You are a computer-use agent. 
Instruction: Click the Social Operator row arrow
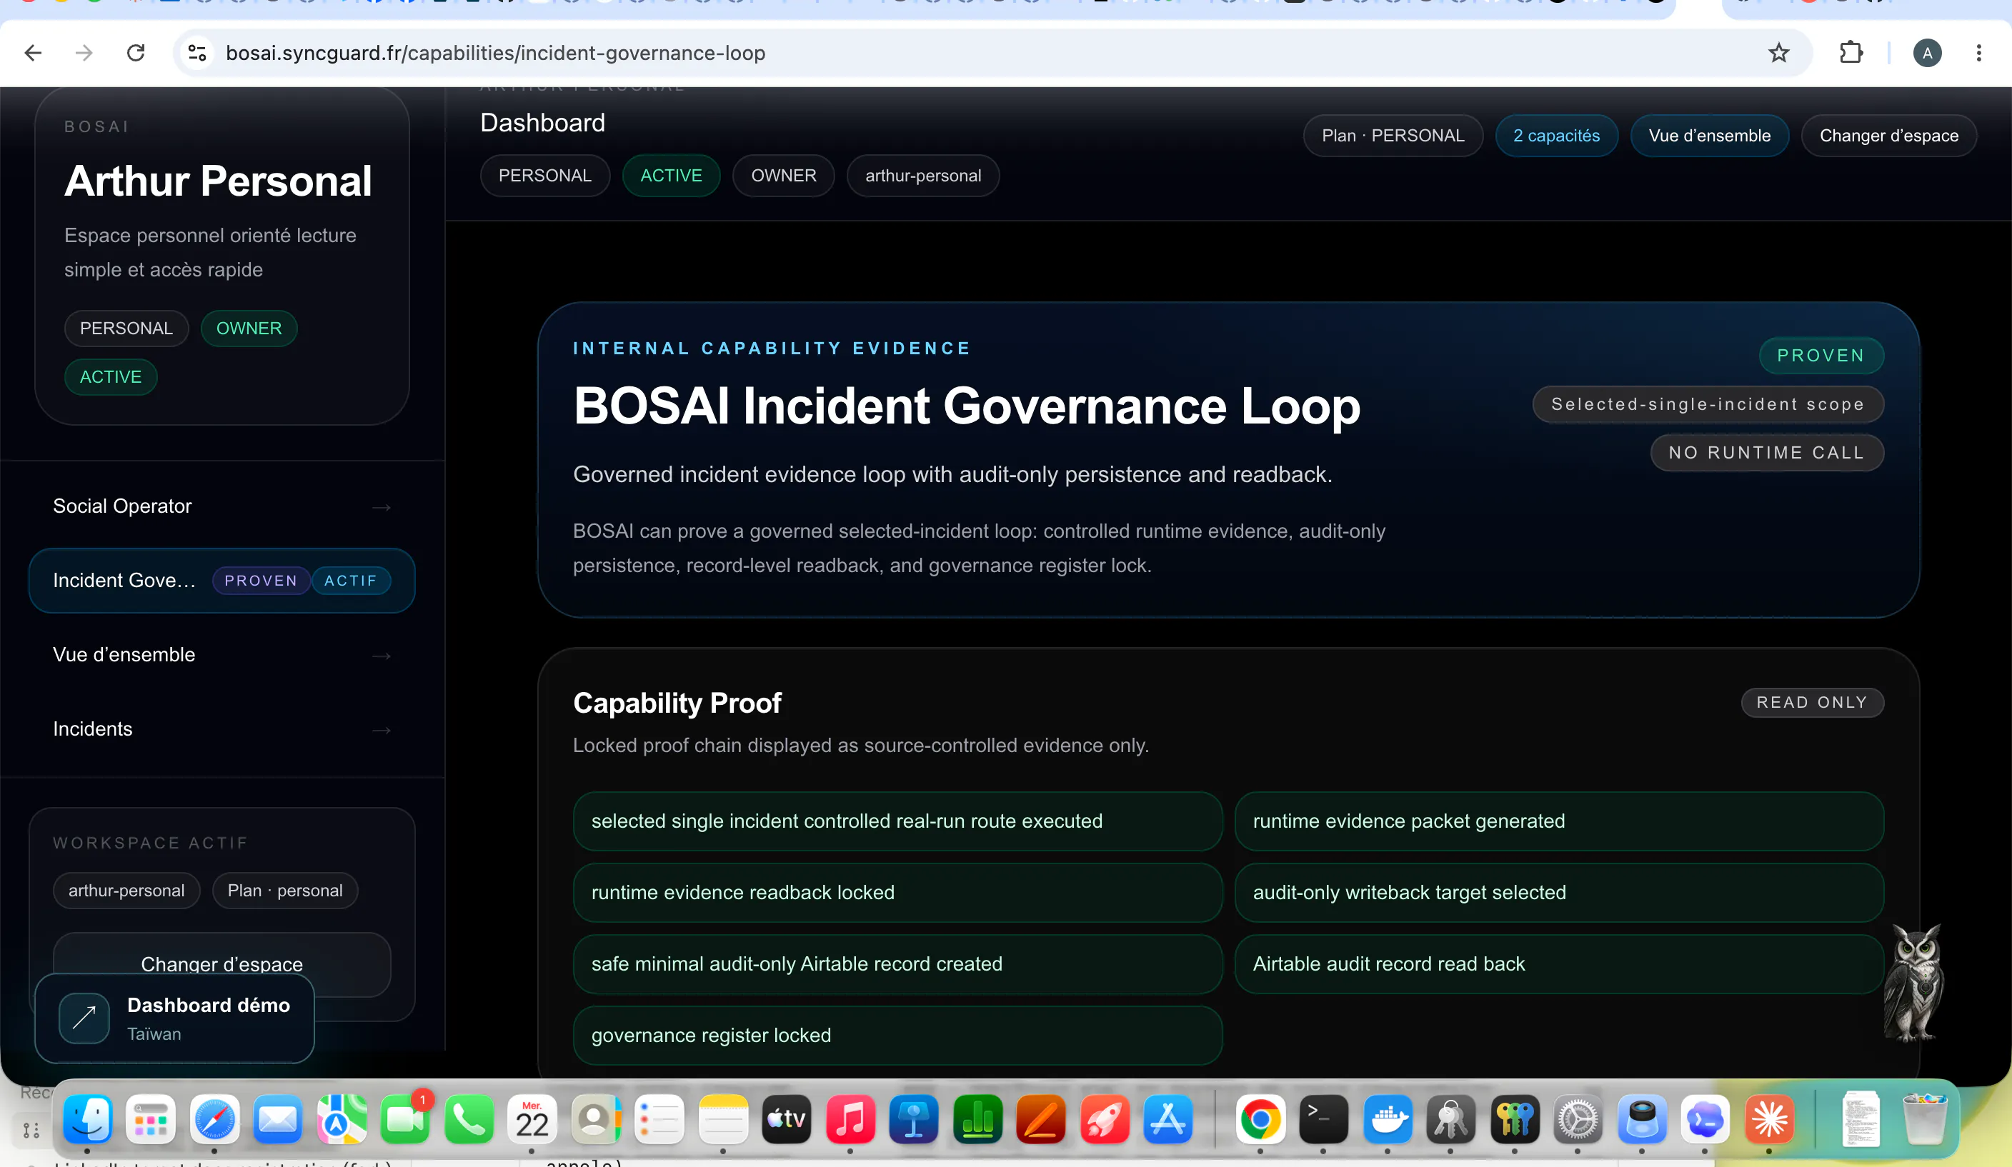(382, 507)
